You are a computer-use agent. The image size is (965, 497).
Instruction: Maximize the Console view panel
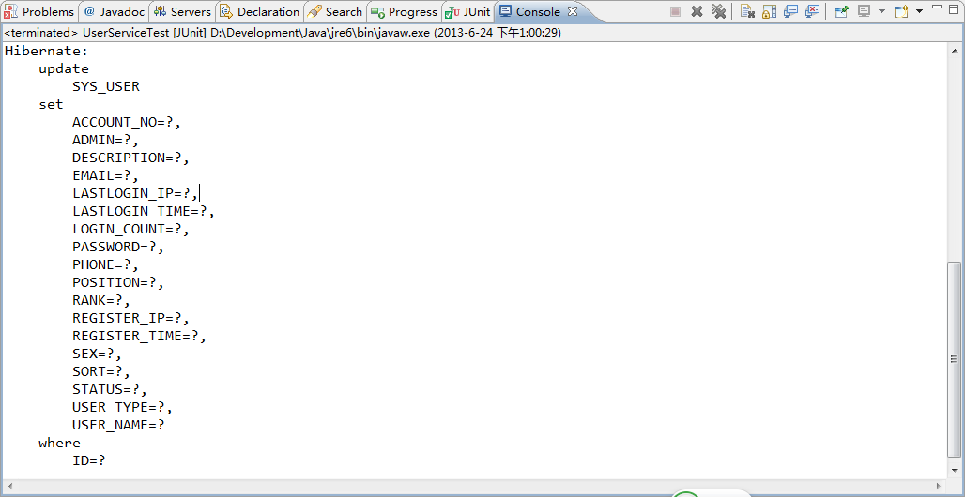[954, 8]
